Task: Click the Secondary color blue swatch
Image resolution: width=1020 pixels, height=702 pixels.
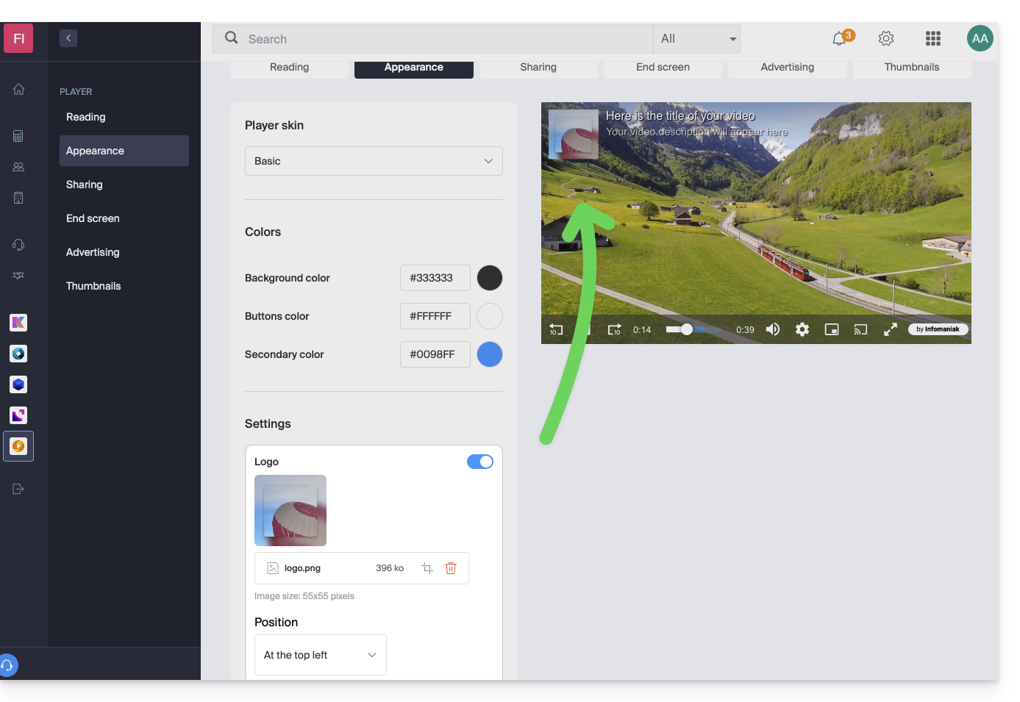Action: (x=490, y=354)
